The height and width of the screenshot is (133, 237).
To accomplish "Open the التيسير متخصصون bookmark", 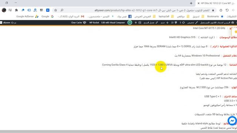I will click(x=100, y=16).
